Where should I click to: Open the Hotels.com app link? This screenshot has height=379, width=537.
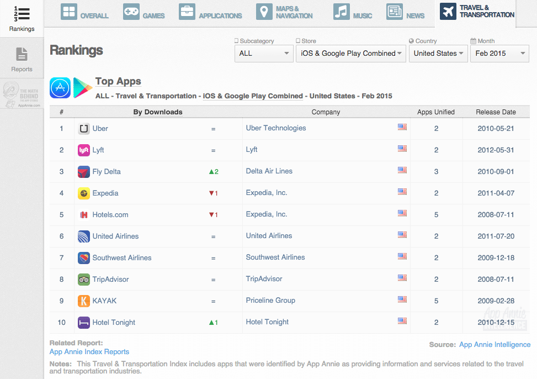[x=110, y=215]
